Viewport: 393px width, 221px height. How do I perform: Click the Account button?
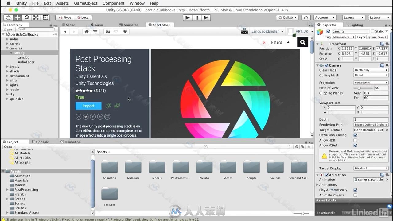[x=325, y=17]
